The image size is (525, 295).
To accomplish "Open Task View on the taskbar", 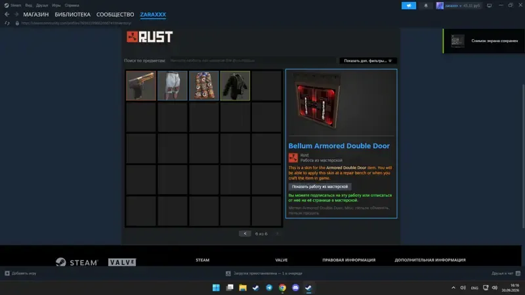I will coord(230,288).
